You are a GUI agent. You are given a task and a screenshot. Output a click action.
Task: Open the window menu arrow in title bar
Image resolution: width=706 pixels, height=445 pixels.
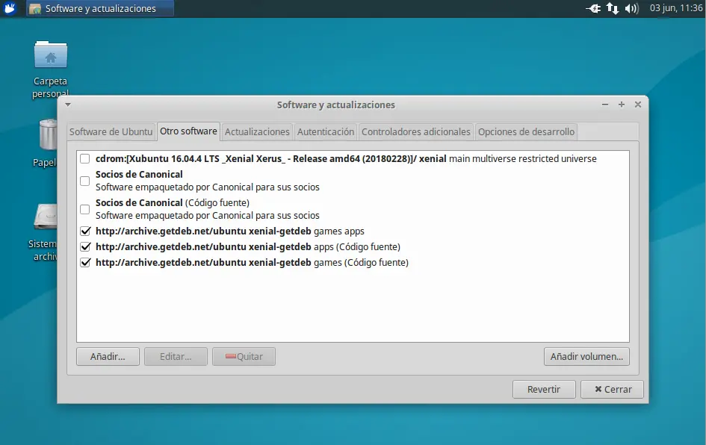(x=68, y=105)
